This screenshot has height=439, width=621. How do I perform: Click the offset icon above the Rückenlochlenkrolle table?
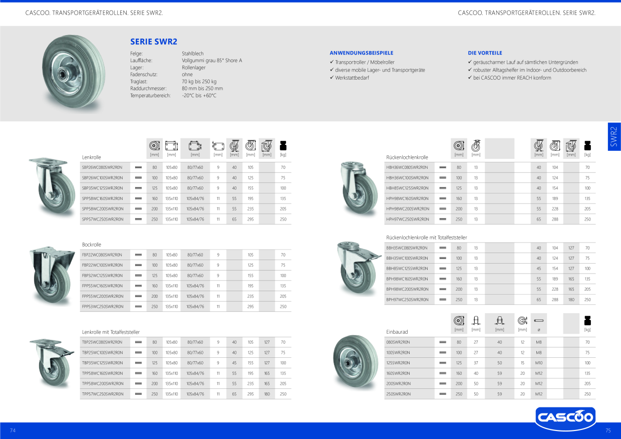[538, 145]
